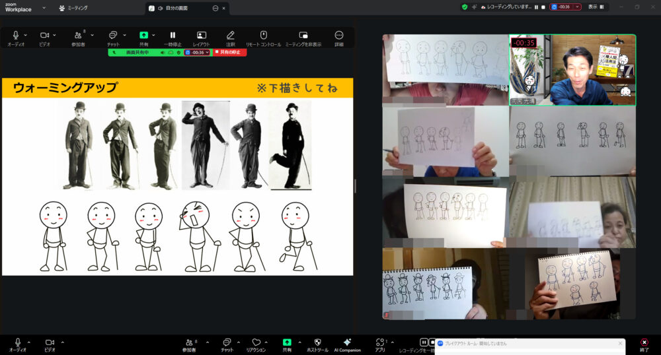Click the red 共有の停止 button
Image resolution: width=661 pixels, height=355 pixels.
coord(229,52)
